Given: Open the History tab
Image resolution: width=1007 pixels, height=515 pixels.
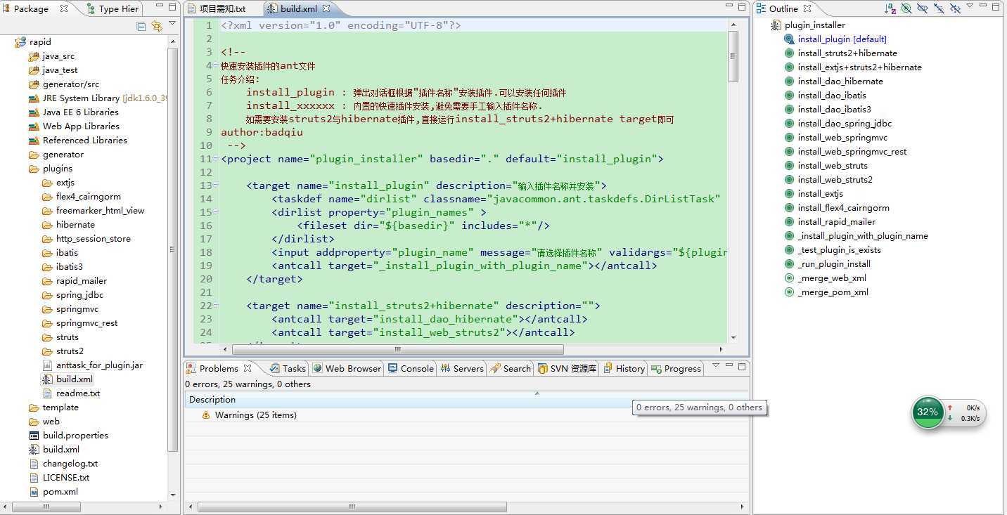Looking at the screenshot, I should 624,368.
